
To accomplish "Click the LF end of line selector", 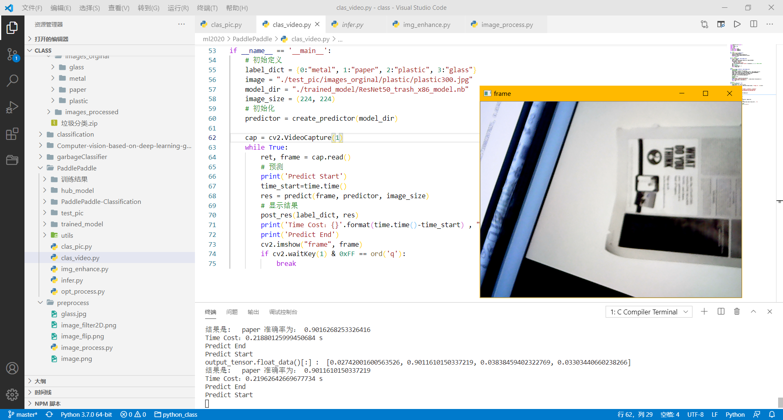I will click(714, 414).
